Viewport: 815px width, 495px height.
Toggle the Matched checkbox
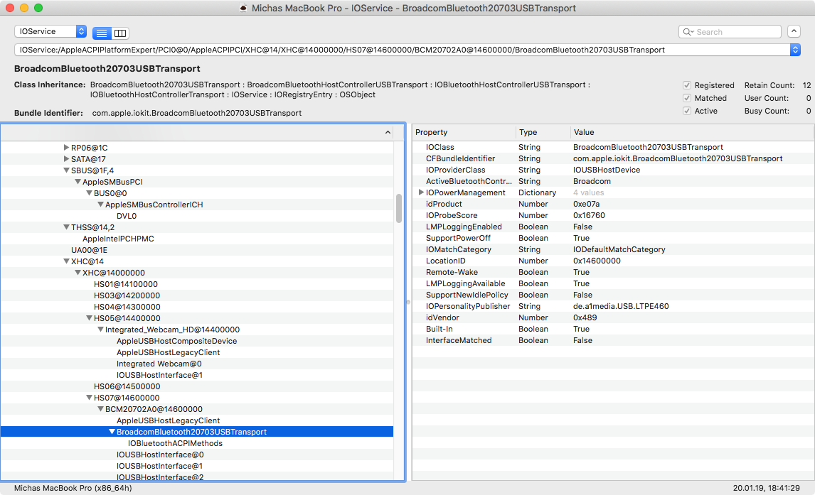[x=686, y=98]
